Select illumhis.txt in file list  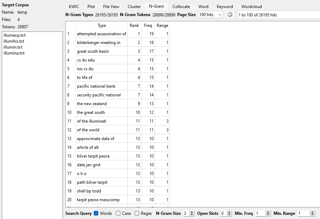pos(14,41)
